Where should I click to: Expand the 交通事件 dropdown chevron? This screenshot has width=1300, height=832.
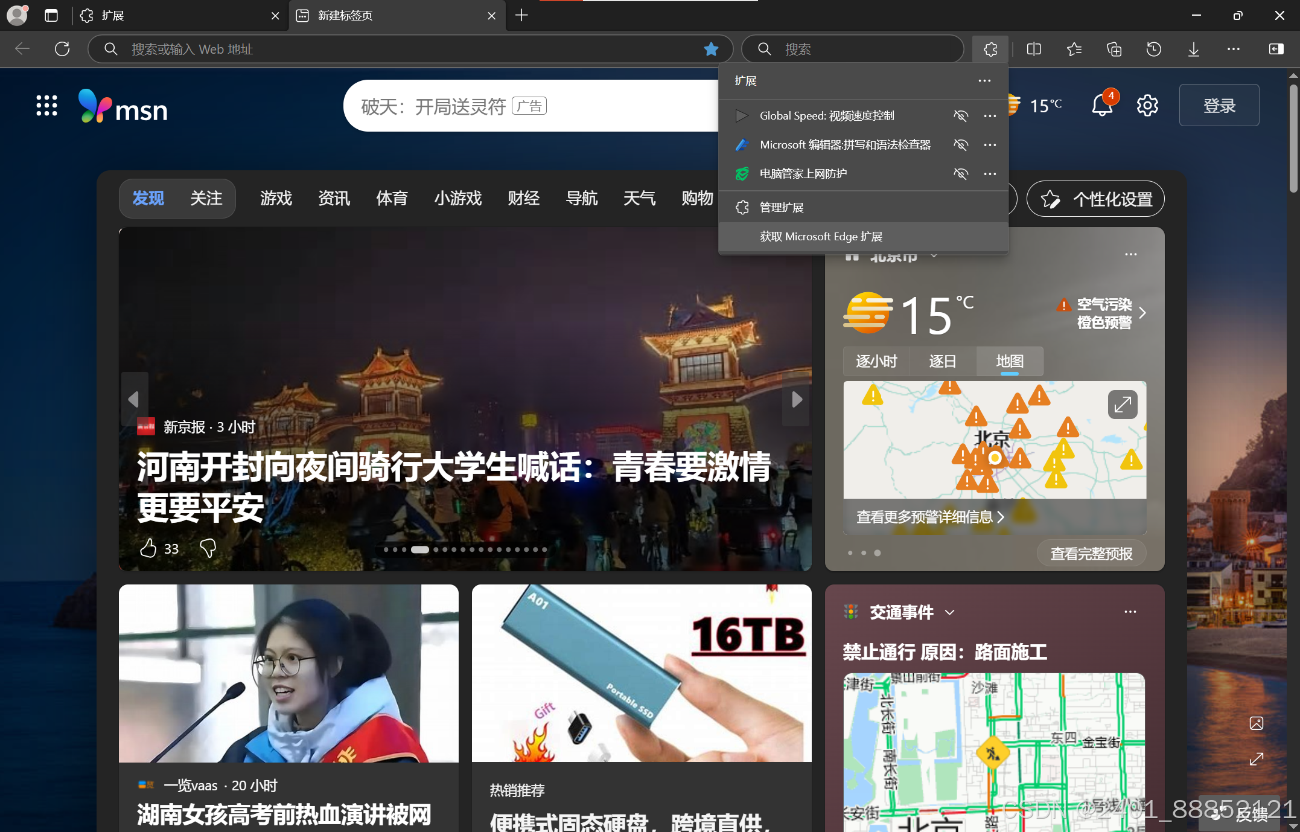tap(951, 612)
